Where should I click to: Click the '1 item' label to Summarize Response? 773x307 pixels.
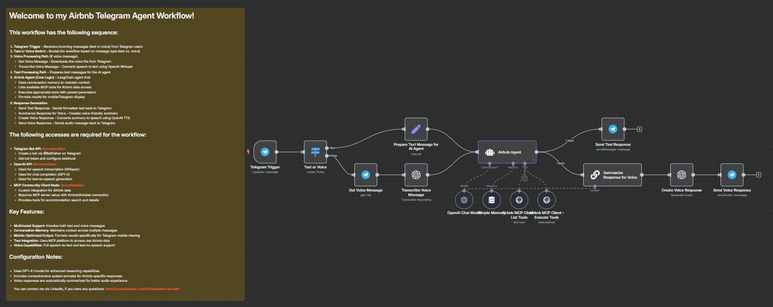coord(561,163)
